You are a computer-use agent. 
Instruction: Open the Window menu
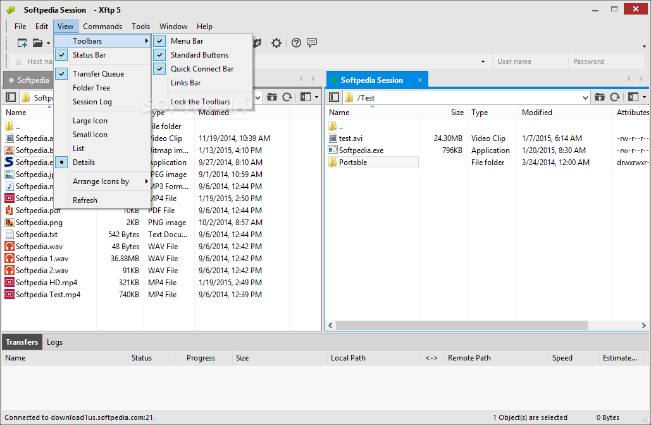(x=173, y=26)
